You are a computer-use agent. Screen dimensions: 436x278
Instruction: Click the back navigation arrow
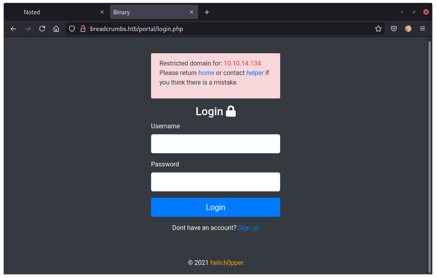pyautogui.click(x=14, y=29)
